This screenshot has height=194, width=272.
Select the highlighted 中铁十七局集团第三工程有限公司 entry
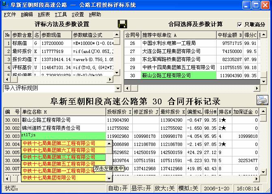[x=64, y=157]
